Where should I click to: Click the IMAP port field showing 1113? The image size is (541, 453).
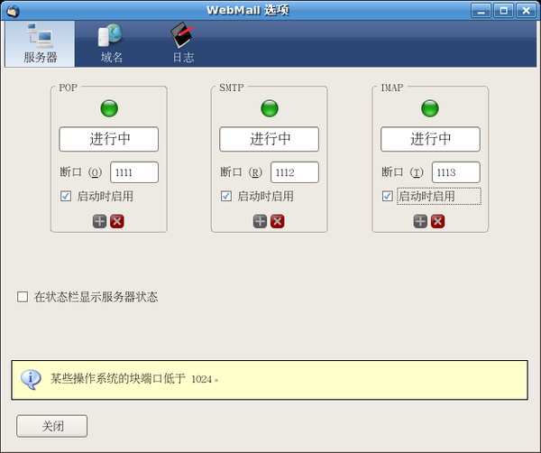(x=455, y=172)
